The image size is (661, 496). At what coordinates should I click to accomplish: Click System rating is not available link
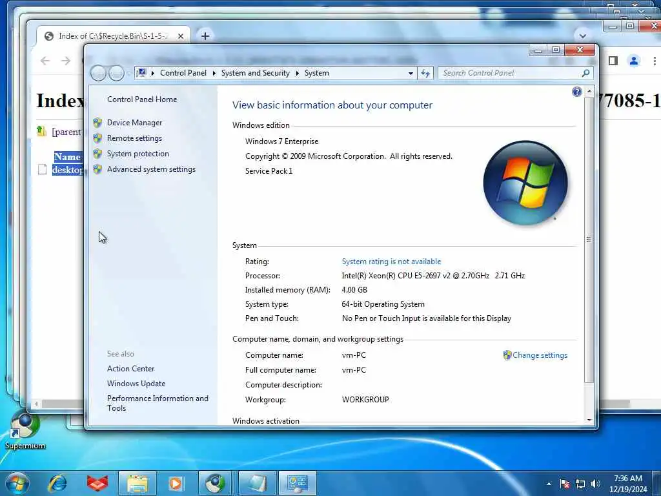pyautogui.click(x=391, y=262)
